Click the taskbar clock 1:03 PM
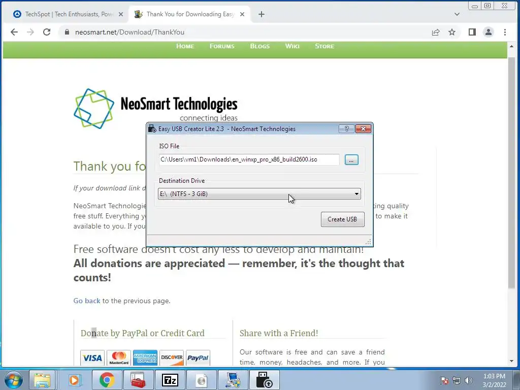 click(x=494, y=376)
